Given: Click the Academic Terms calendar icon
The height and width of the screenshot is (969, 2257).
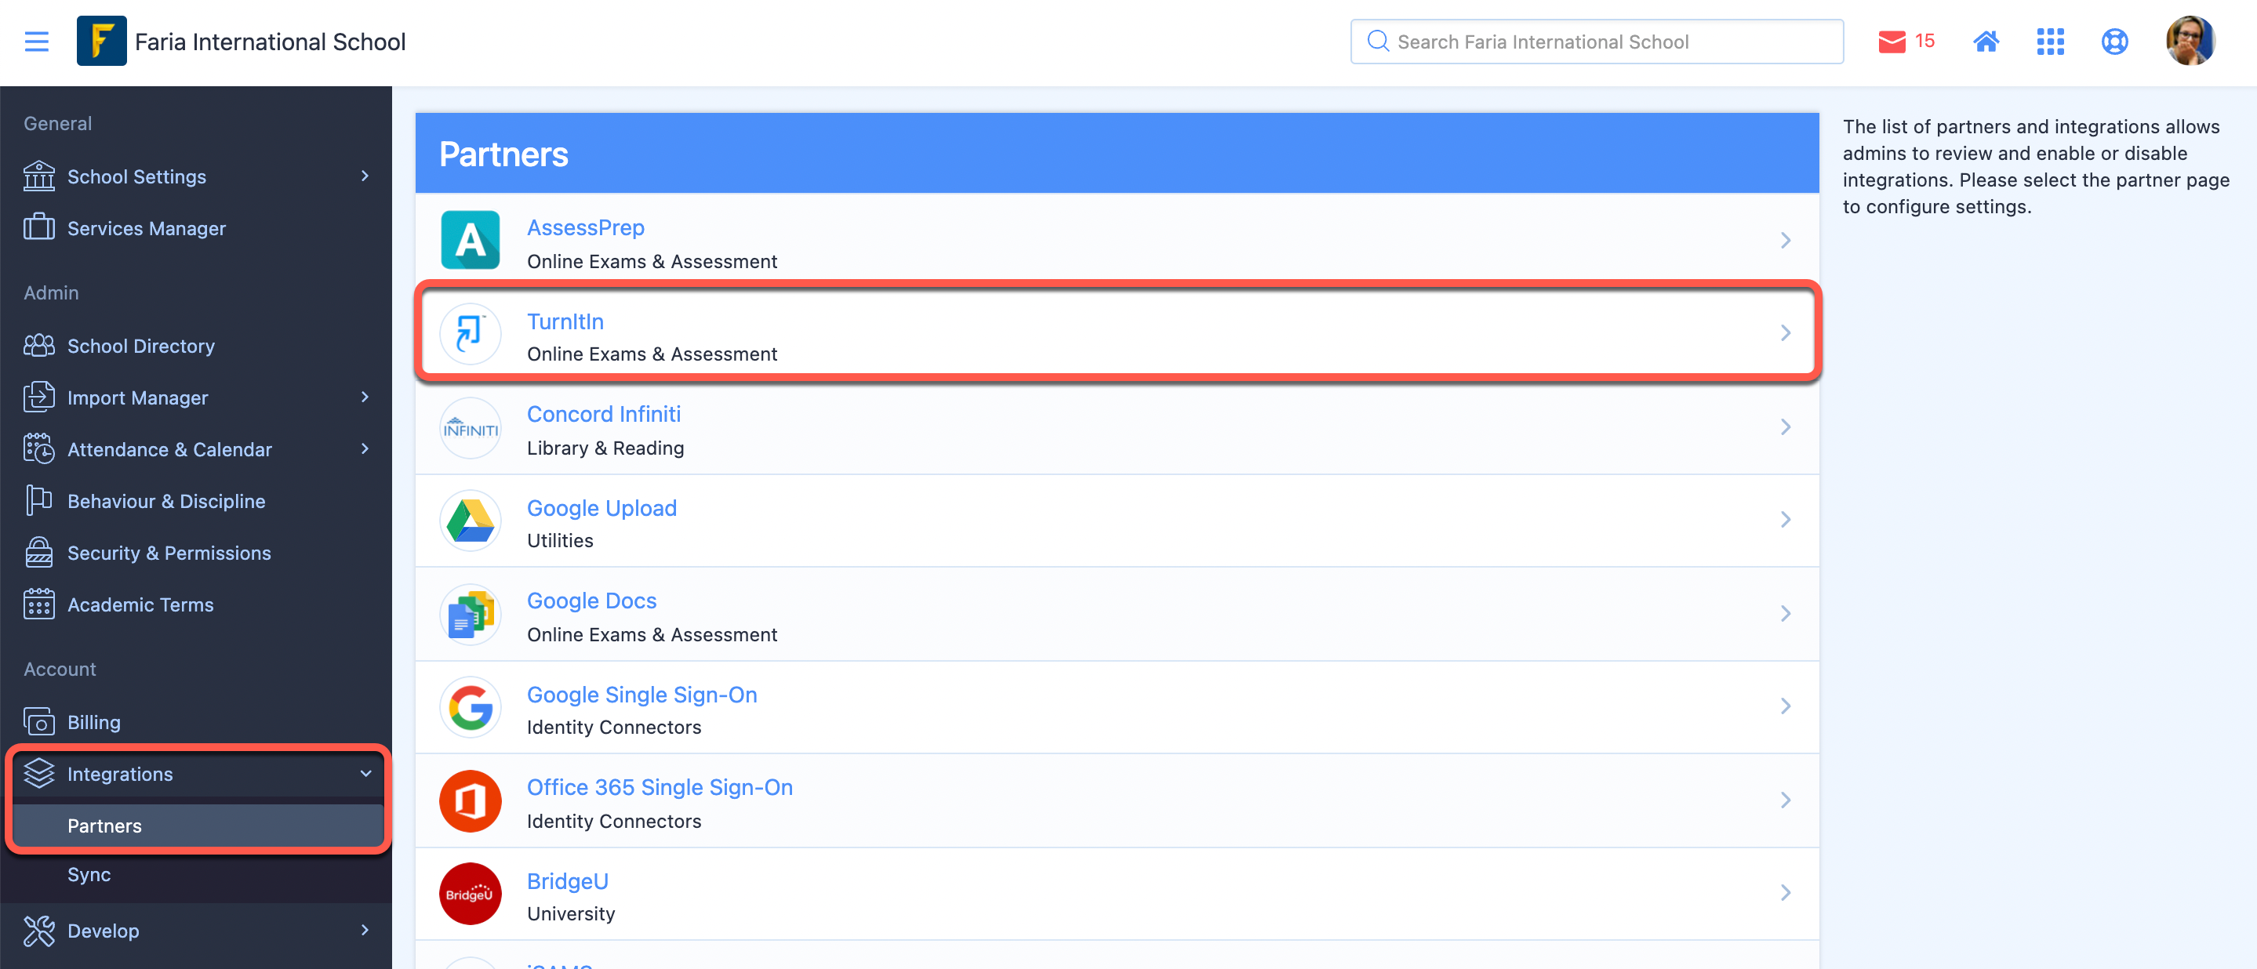Looking at the screenshot, I should [x=38, y=604].
